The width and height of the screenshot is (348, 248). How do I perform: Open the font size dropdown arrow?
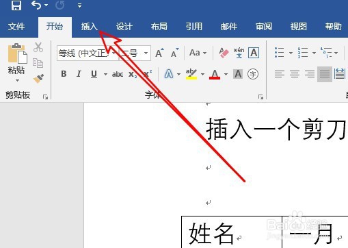point(146,53)
